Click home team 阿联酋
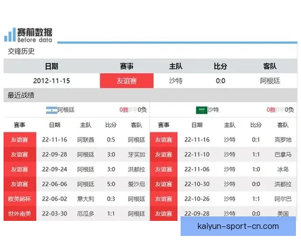 (x=86, y=140)
